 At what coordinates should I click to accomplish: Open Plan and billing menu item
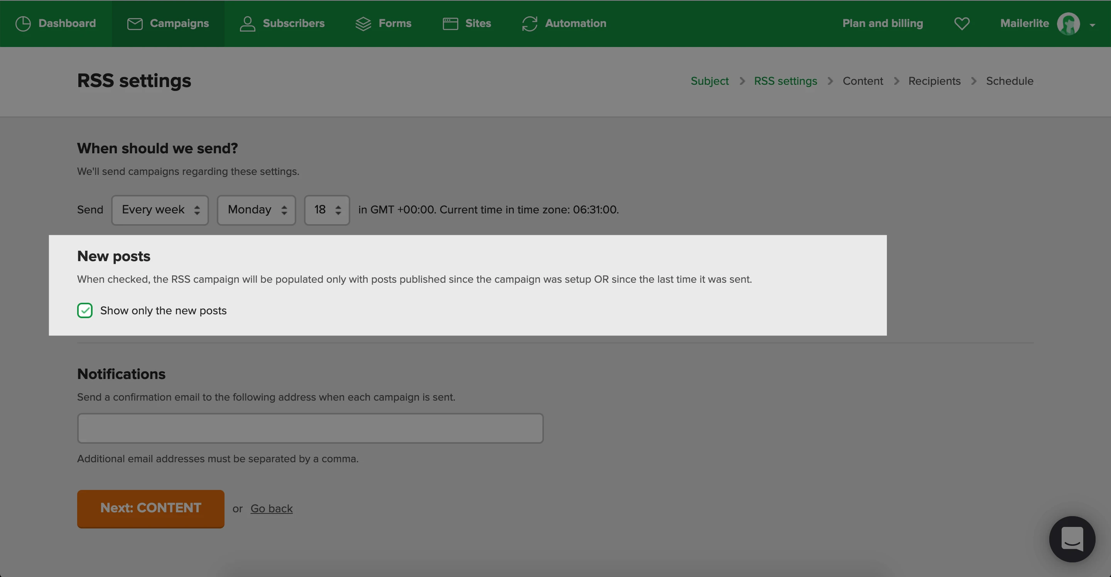pyautogui.click(x=882, y=23)
